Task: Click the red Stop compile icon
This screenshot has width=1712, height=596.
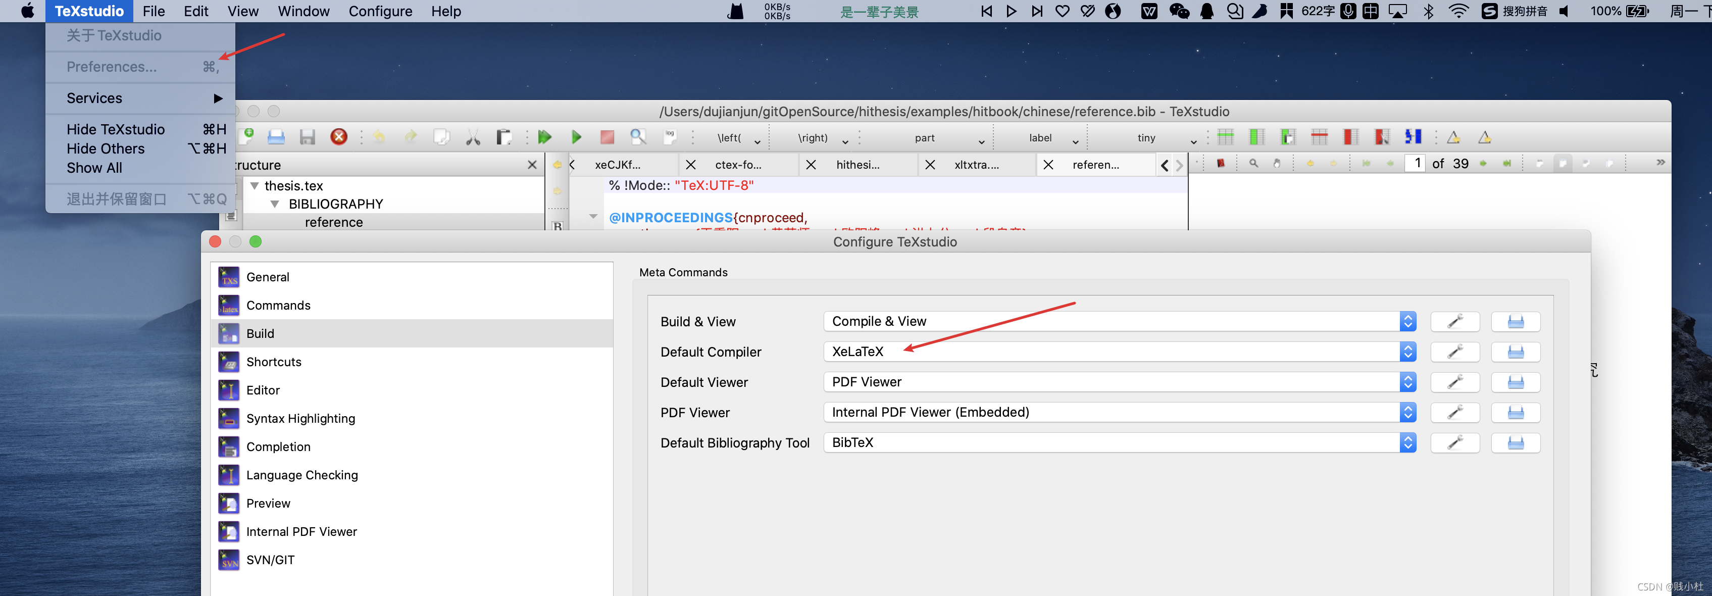Action: [x=608, y=137]
